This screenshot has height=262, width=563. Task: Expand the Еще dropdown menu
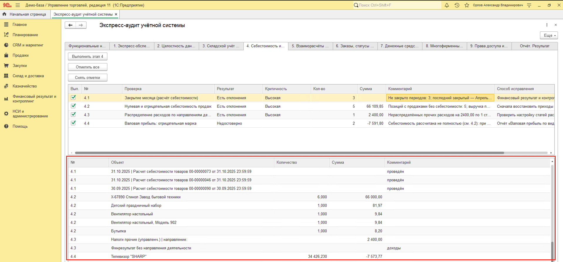(x=549, y=36)
